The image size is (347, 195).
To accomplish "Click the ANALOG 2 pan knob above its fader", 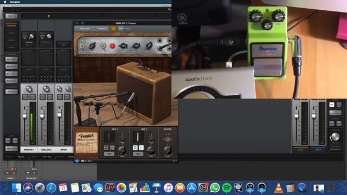I will tap(46, 89).
